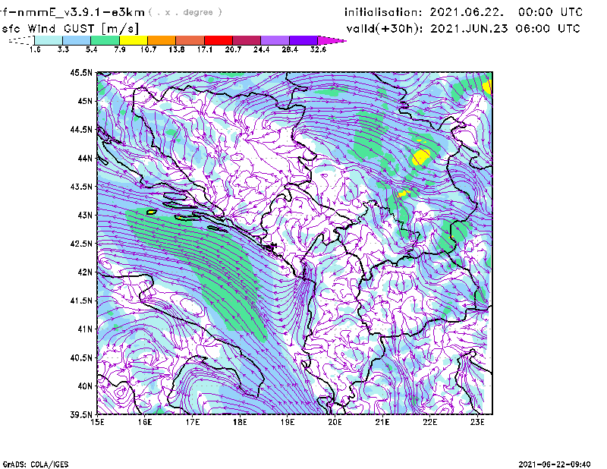Click the 17E longitude label
Viewport: 607px width, 469px height.
click(193, 422)
